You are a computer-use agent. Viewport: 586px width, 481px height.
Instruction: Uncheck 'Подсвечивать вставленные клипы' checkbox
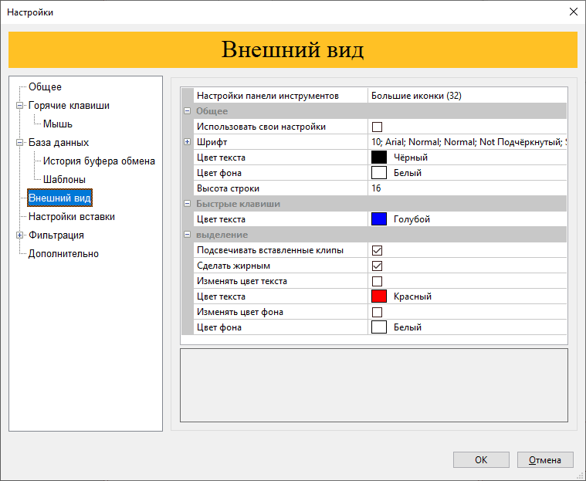point(378,250)
